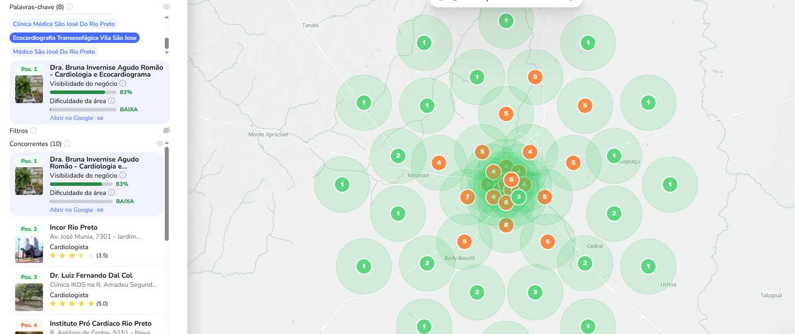The width and height of the screenshot is (795, 334).
Task: Toggle eye icon for Palavras-chave section
Action: [x=166, y=6]
